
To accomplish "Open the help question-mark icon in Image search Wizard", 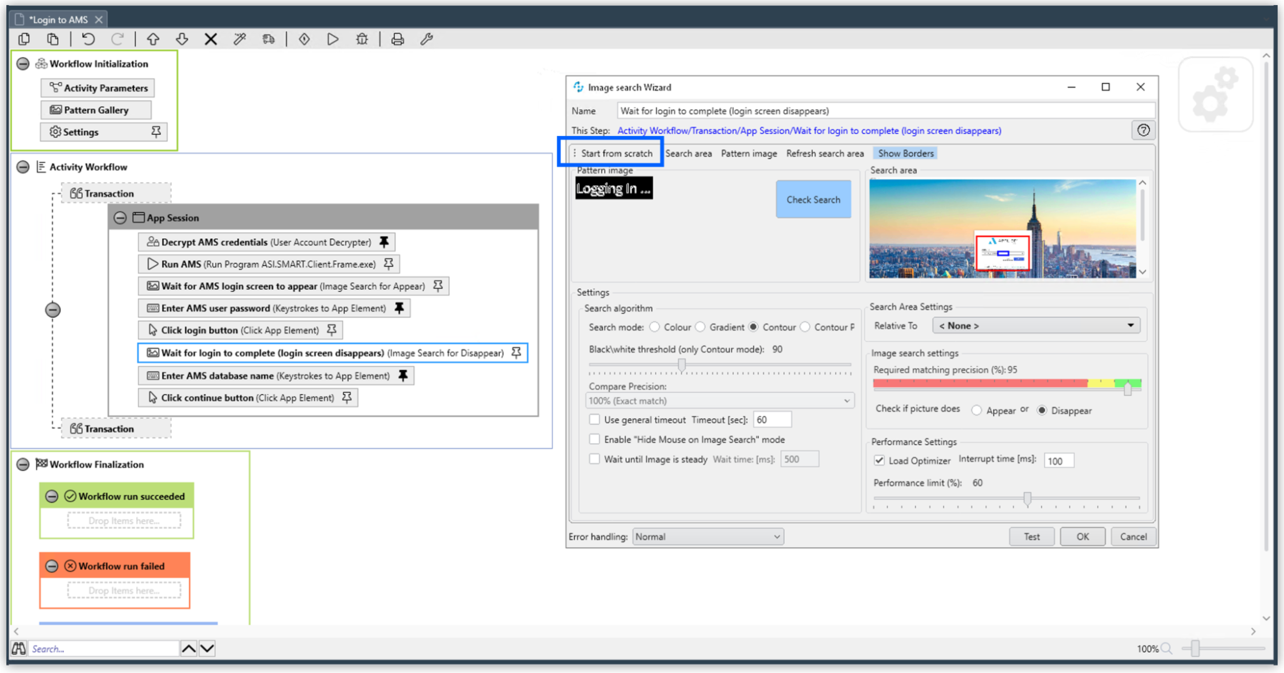I will click(1143, 130).
